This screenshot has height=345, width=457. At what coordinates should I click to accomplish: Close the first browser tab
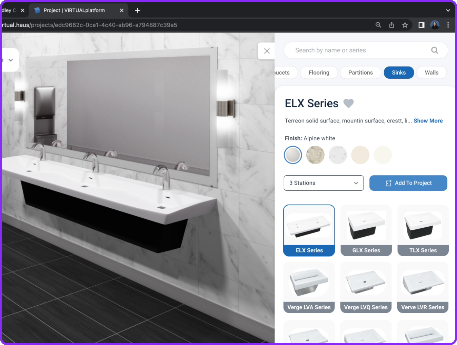(x=22, y=10)
